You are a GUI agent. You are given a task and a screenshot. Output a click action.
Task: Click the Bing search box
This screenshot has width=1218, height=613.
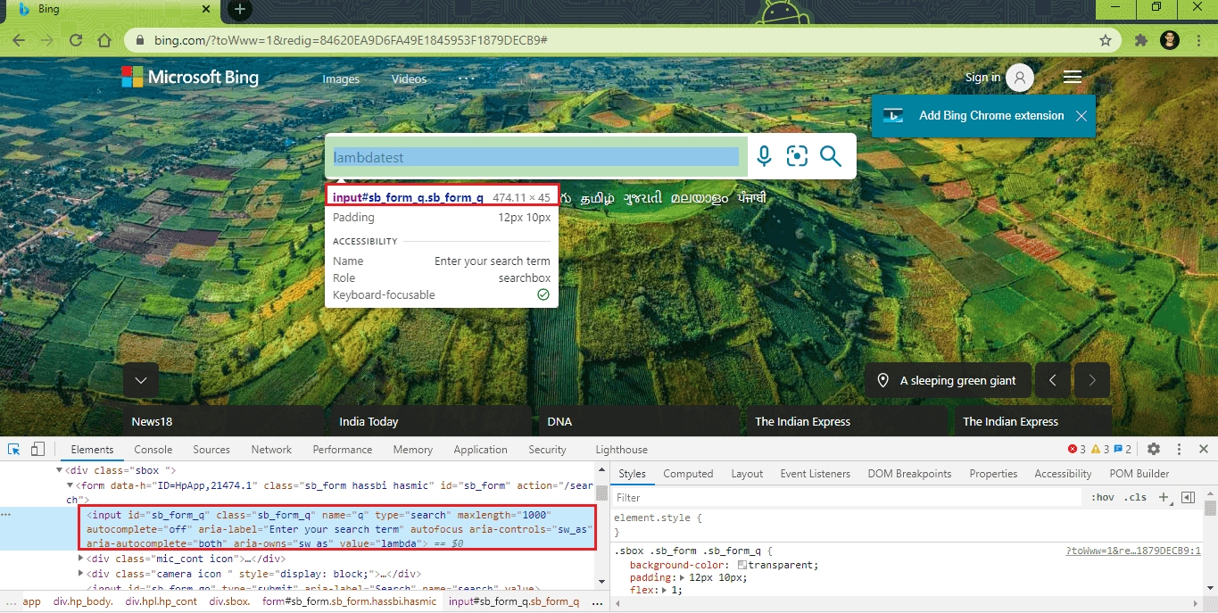click(535, 157)
